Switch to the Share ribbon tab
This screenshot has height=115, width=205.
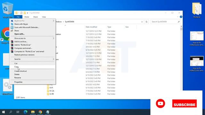[36, 17]
